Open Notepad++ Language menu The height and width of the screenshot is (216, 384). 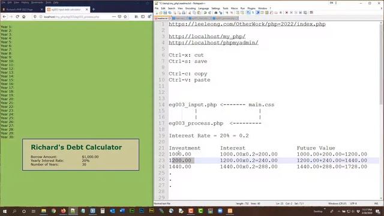pyautogui.click(x=203, y=8)
